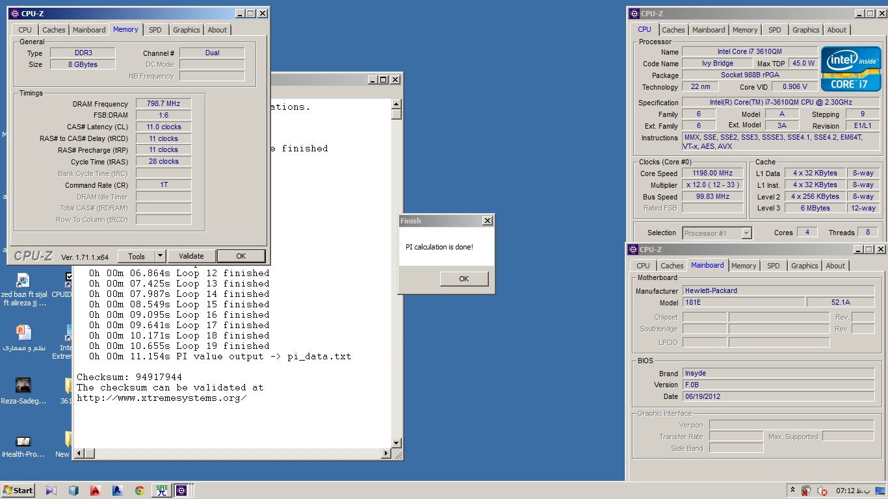Click the DRAM Frequency value 798.7 MHz
The image size is (888, 499).
pyautogui.click(x=163, y=103)
